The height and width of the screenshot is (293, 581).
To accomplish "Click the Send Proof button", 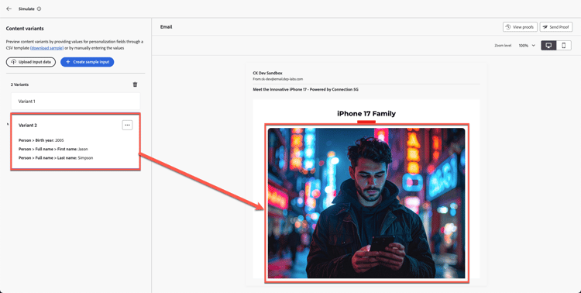I will click(555, 27).
